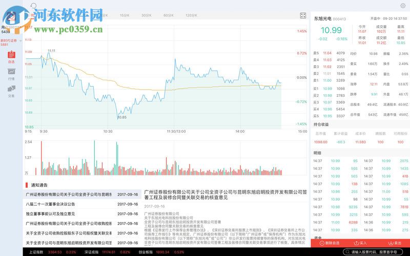Click the 通知通告 announcements section header
410x256 pixels.
[39, 185]
